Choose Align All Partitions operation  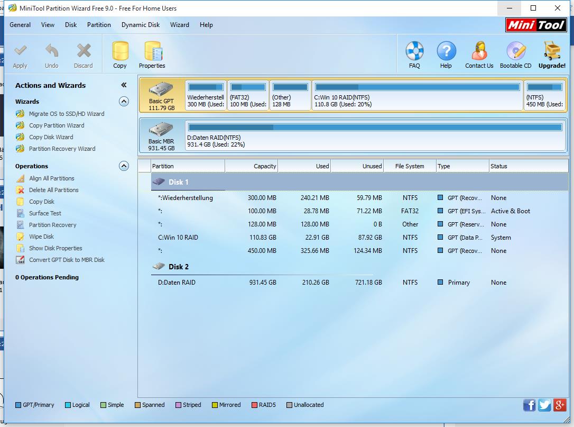52,178
